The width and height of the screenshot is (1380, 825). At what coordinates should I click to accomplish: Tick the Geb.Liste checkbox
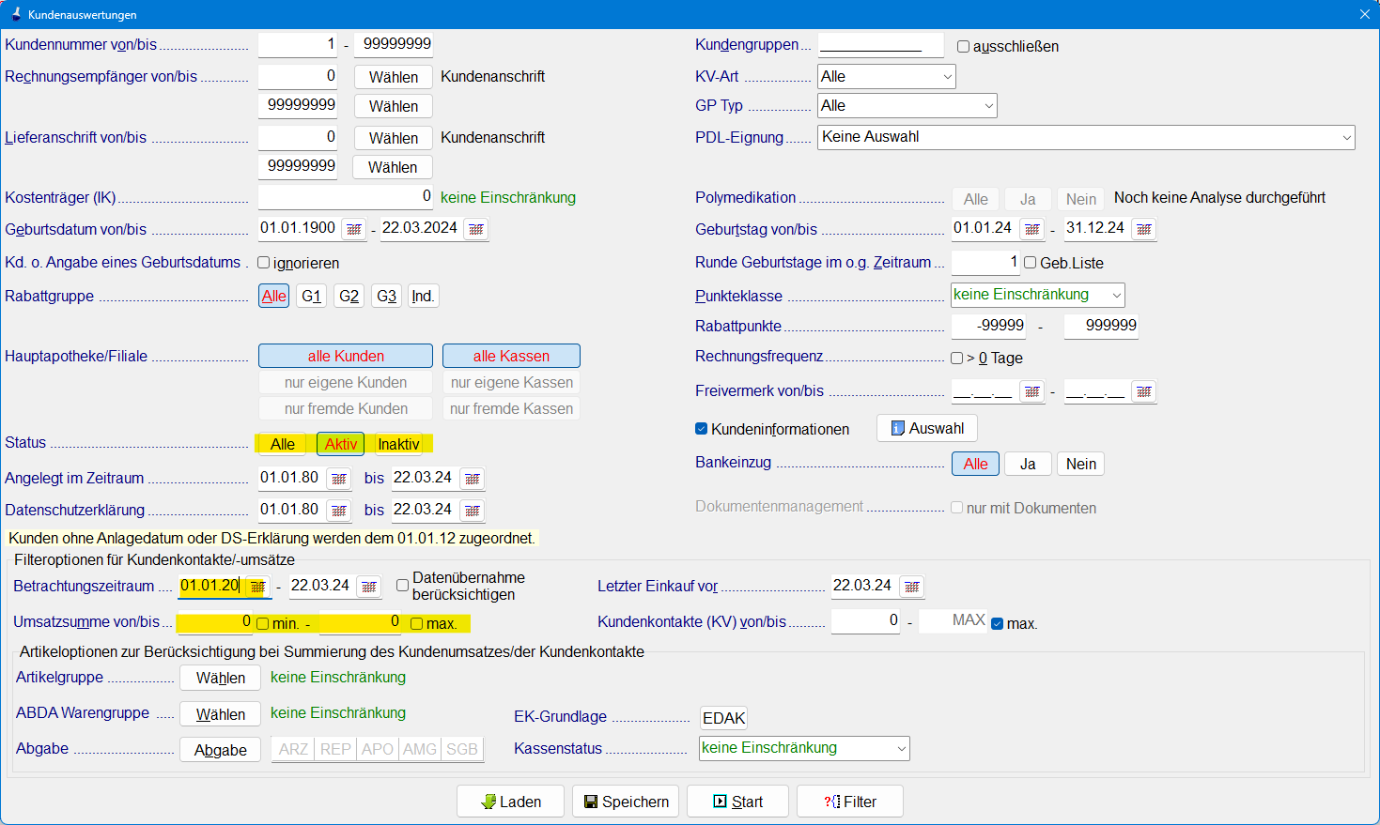click(1030, 263)
